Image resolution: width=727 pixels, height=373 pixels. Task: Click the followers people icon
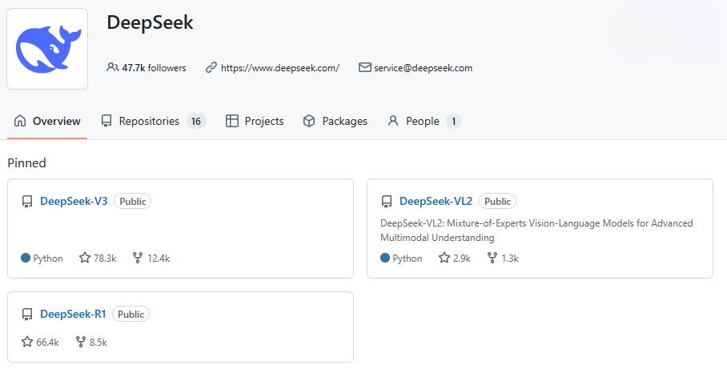click(112, 68)
